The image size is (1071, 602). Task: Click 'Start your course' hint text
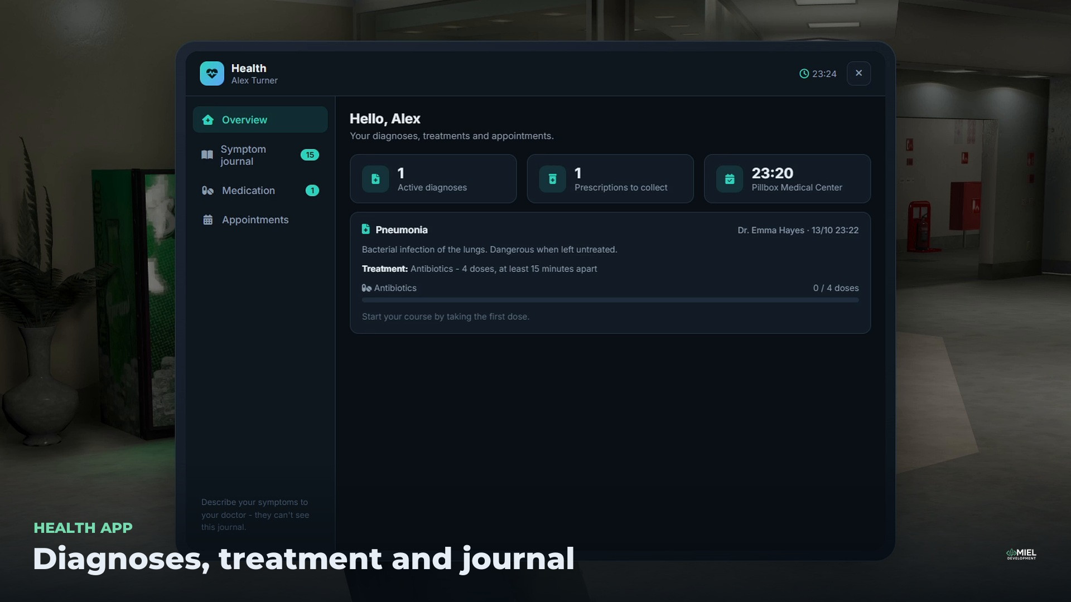click(x=446, y=317)
